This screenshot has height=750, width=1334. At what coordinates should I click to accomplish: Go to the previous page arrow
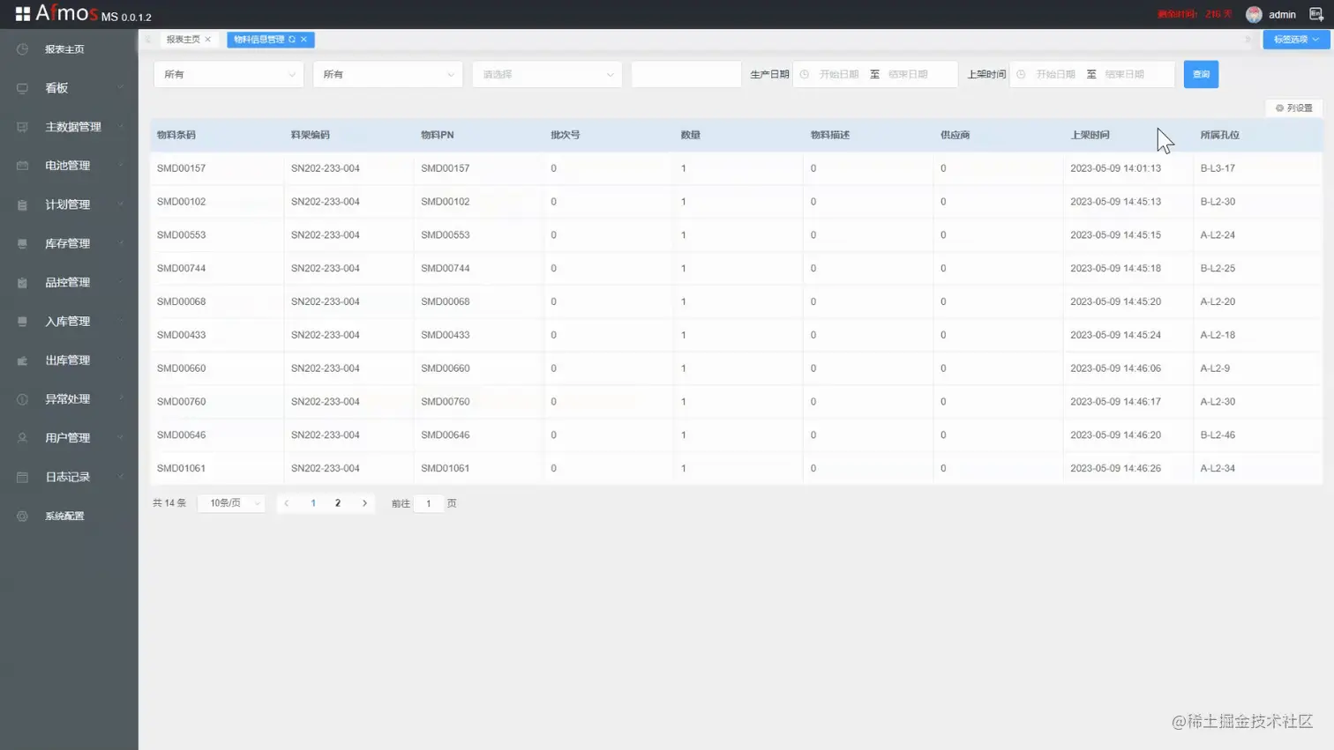[287, 503]
